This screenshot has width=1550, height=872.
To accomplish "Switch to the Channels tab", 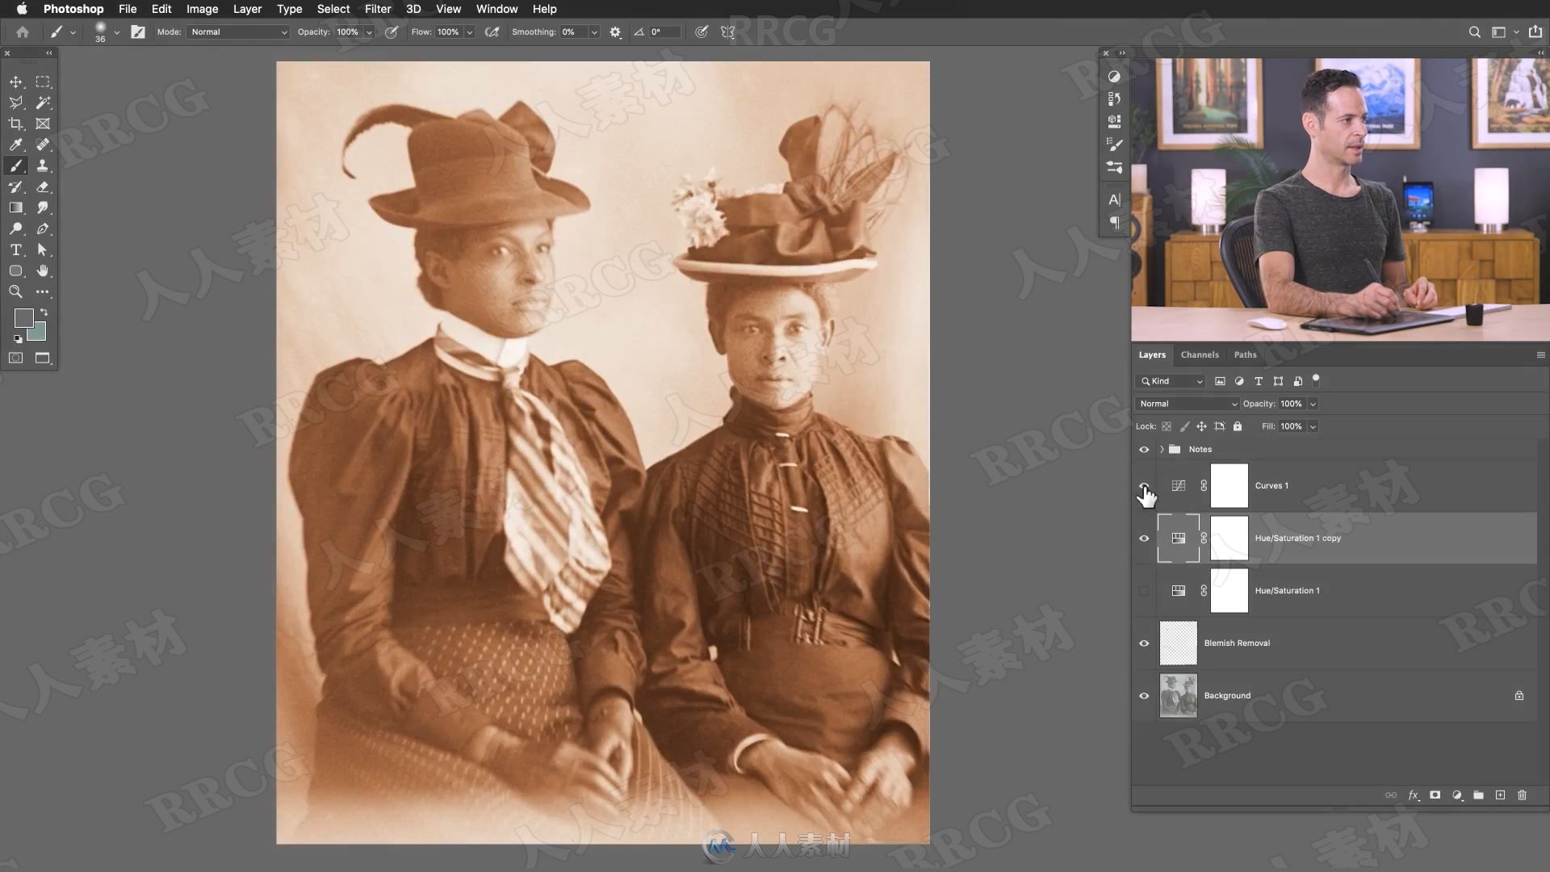I will [x=1200, y=354].
